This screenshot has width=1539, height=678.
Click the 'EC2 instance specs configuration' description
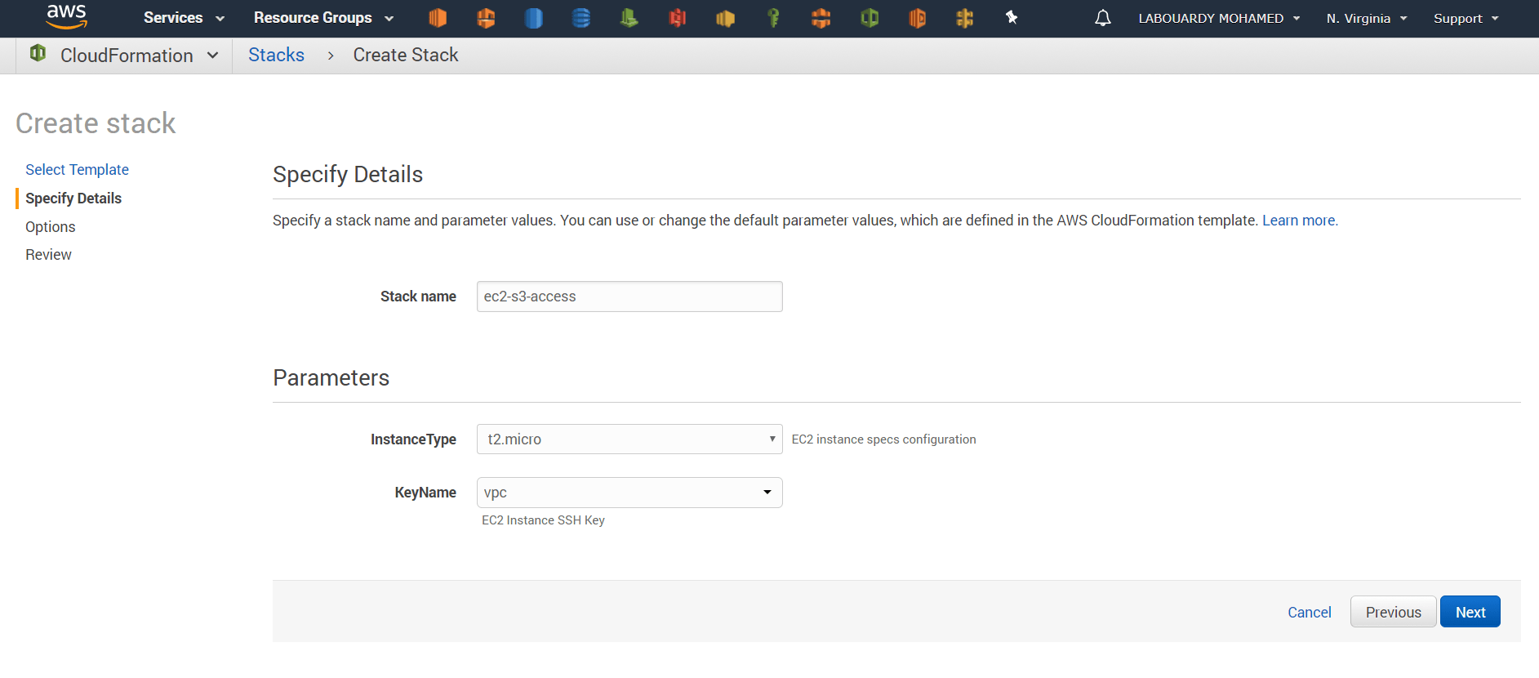point(883,439)
